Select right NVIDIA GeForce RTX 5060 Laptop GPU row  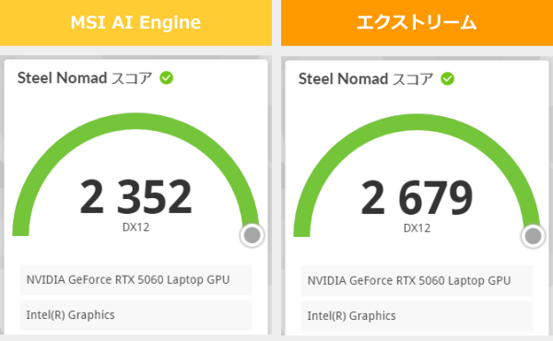(x=417, y=281)
